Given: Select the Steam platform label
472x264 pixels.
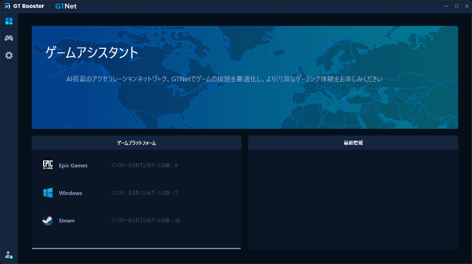Looking at the screenshot, I should (67, 220).
